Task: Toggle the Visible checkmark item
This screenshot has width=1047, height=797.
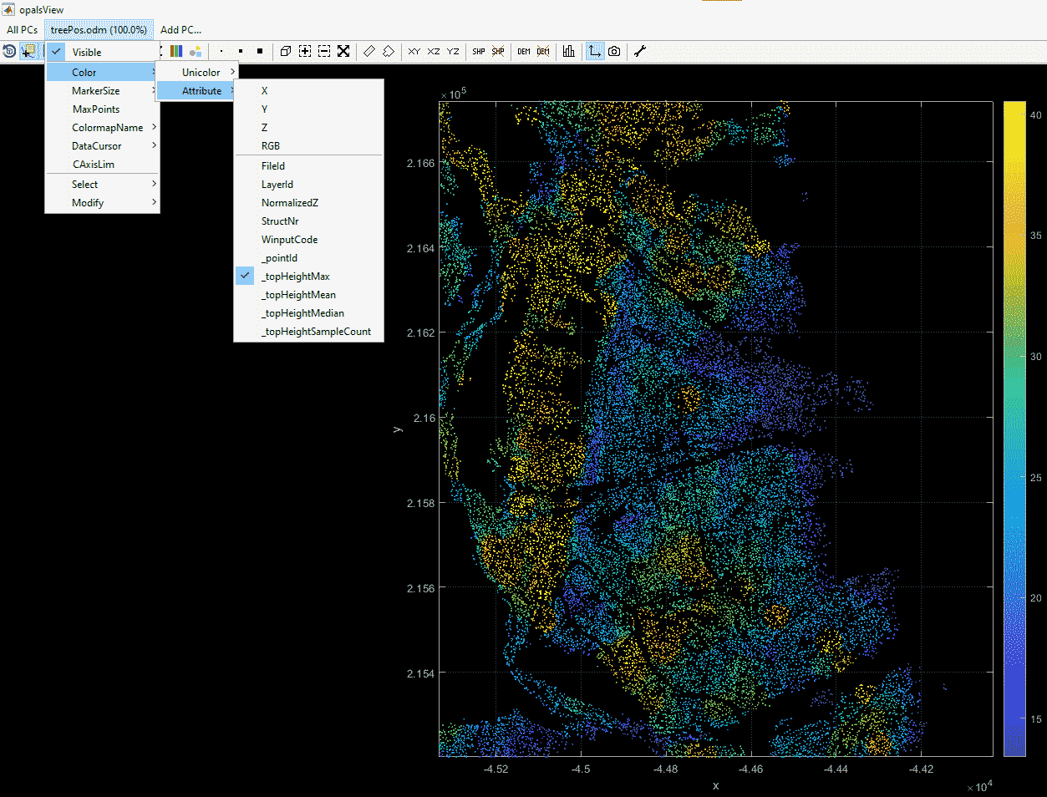Action: point(87,53)
